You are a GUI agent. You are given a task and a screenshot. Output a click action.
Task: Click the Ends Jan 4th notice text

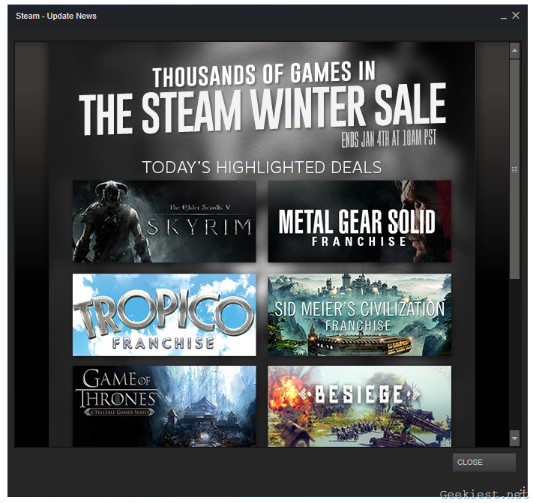click(x=389, y=139)
